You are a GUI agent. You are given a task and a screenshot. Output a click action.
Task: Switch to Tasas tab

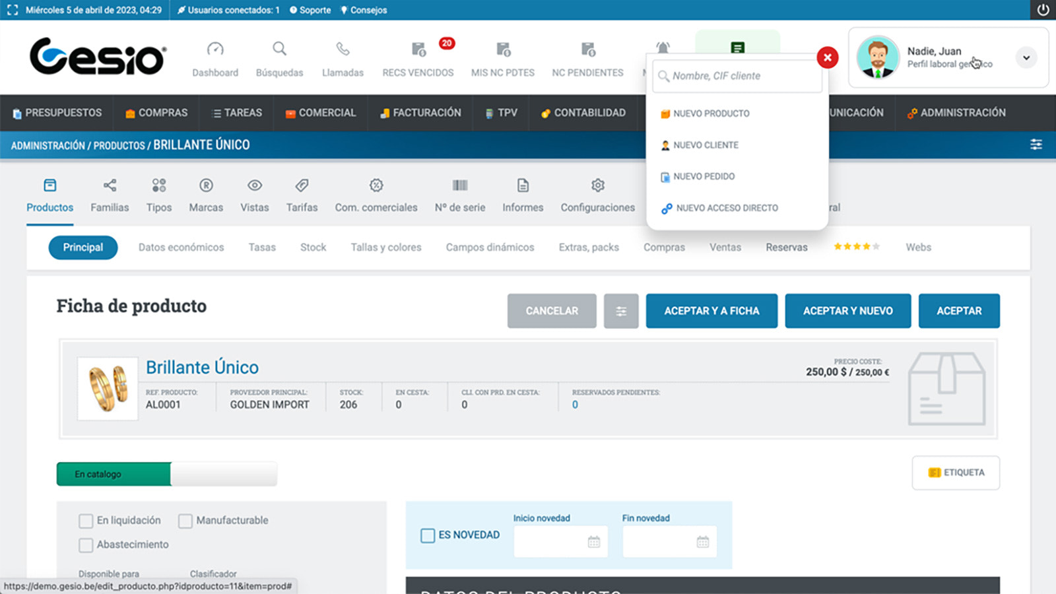coord(262,247)
